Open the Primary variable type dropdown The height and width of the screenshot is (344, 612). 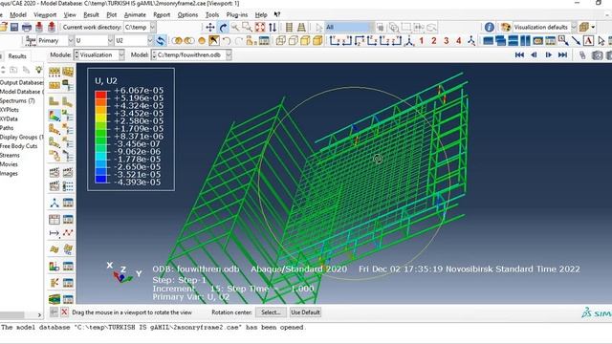click(71, 40)
